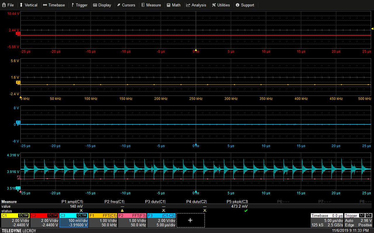The height and width of the screenshot is (233, 374).
Task: Open the Analysis menu
Action: 196,5
